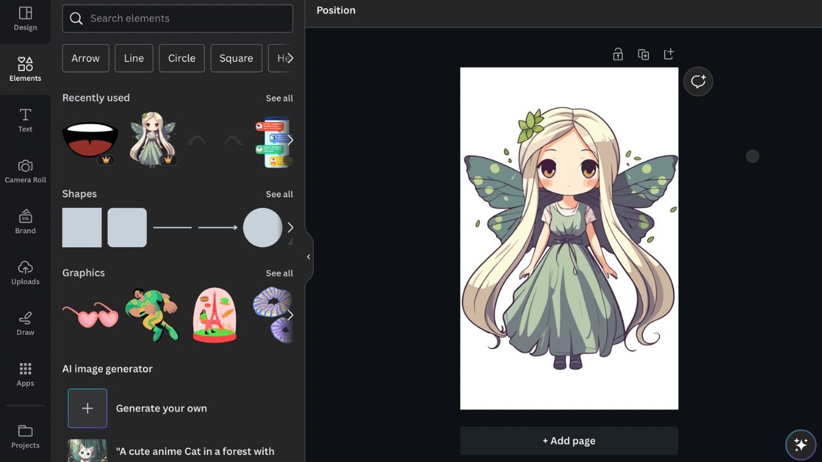Select the Text tool in the sidebar

pos(25,121)
